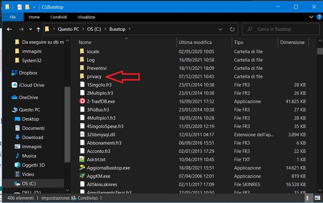This screenshot has height=203, width=323.
Task: Sort by Ultima modifica column header
Action: coord(195,42)
